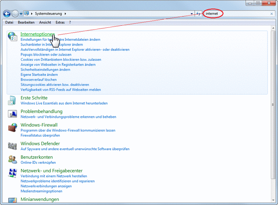Maximize the Systemsteuerung window
Screen dimensions: 278x205
click(x=258, y=3)
